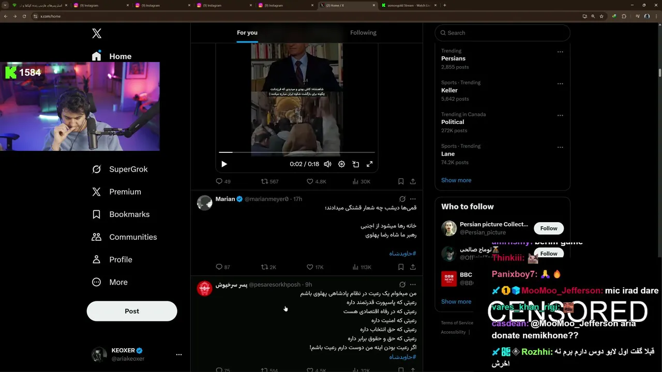
Task: Open Marian's profile avatar
Action: coord(205,203)
